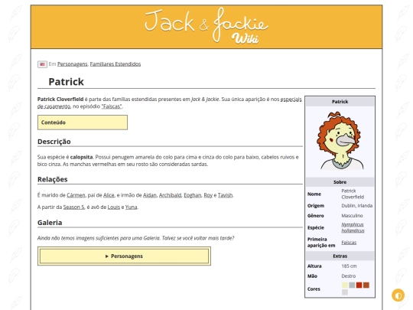Click the Nymphicus hollandicus species link
Viewport: 413px width, 310px height.
point(353,227)
